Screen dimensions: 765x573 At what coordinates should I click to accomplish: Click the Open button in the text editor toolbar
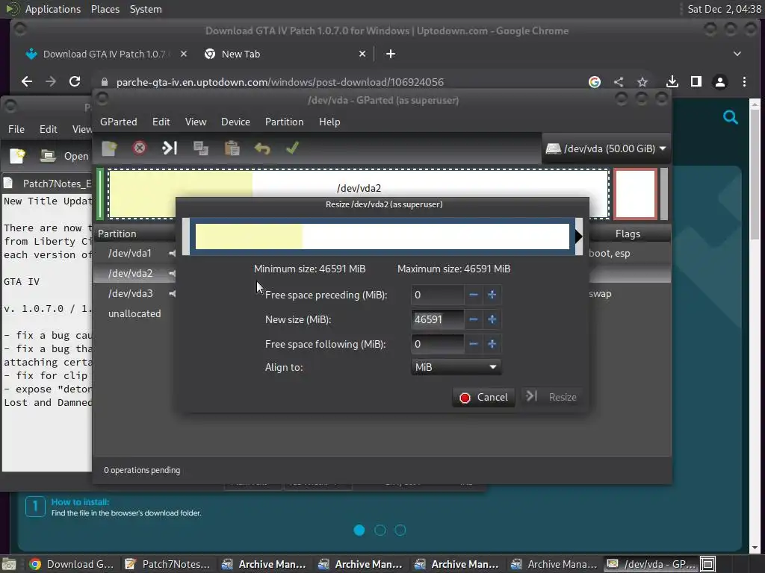pyautogui.click(x=64, y=156)
